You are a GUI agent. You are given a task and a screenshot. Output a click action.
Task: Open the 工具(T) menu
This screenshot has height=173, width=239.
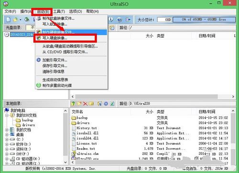click(x=59, y=11)
